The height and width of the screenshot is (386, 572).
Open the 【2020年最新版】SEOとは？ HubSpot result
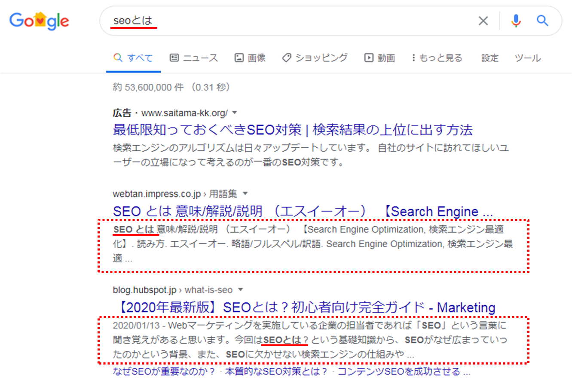(x=306, y=307)
